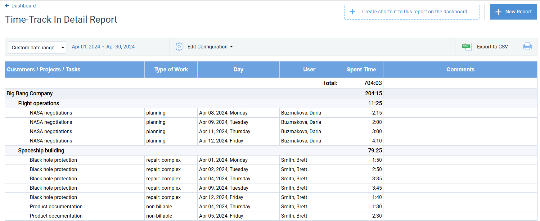The height and width of the screenshot is (221, 540).
Task: Select Product documentation task on Apr 04
Action: pos(56,206)
